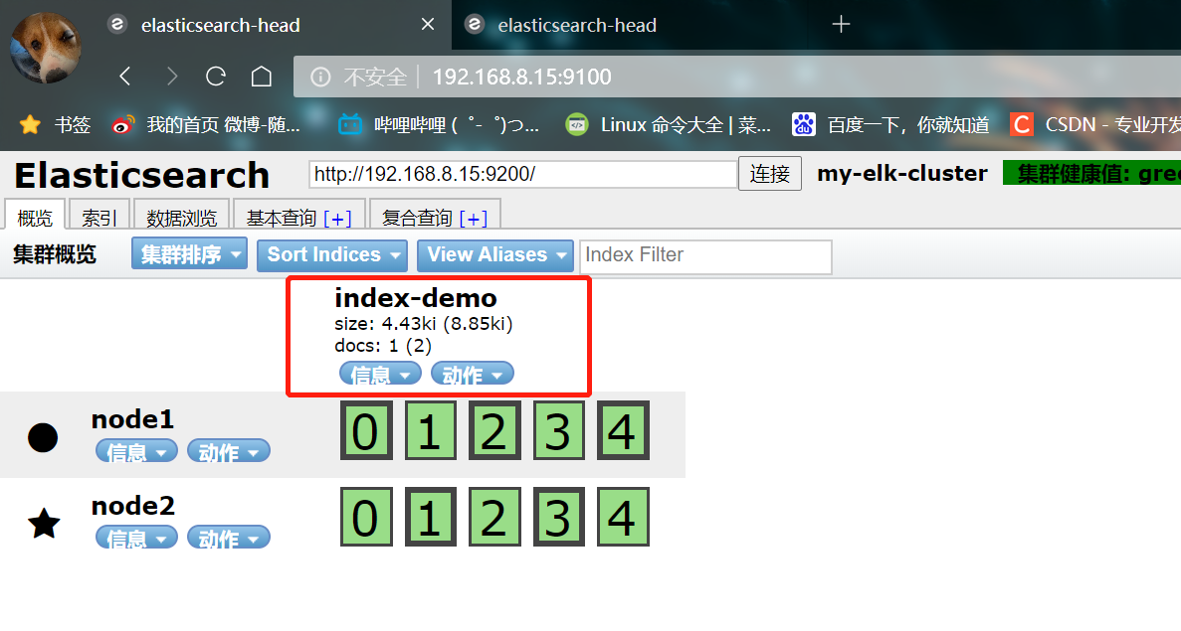This screenshot has width=1181, height=631.
Task: Open node1 动作 dropdown
Action: 229,451
